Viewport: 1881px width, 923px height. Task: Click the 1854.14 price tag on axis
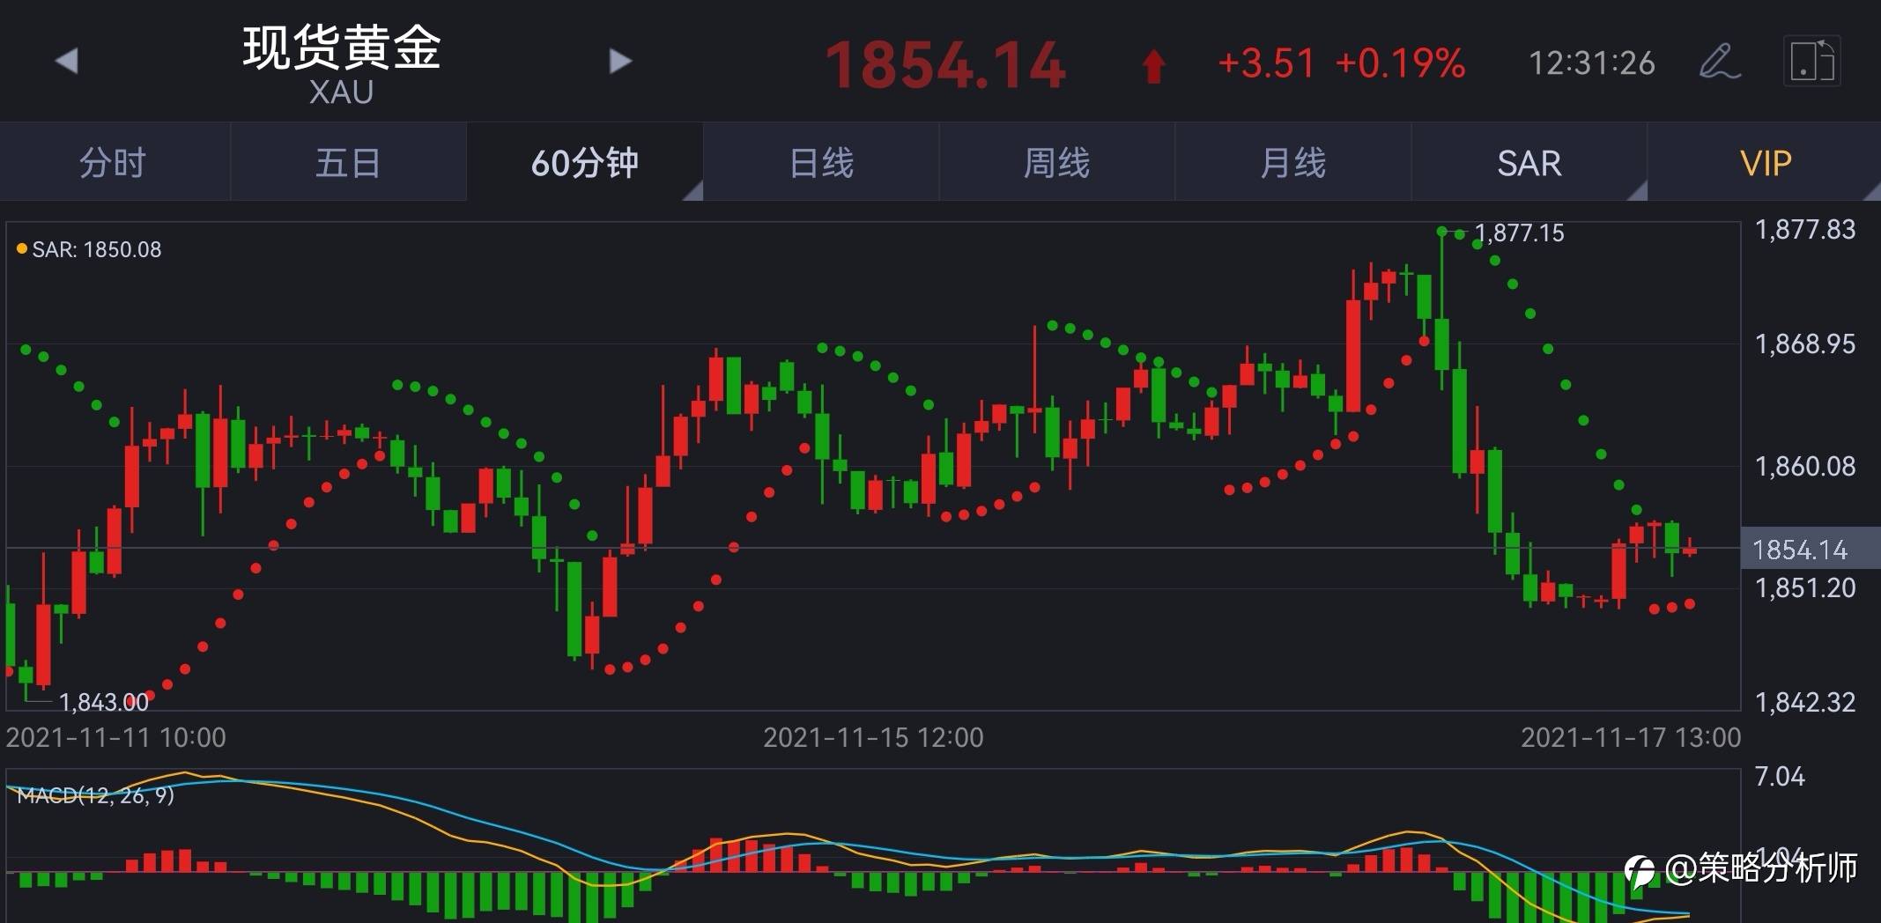coord(1811,550)
